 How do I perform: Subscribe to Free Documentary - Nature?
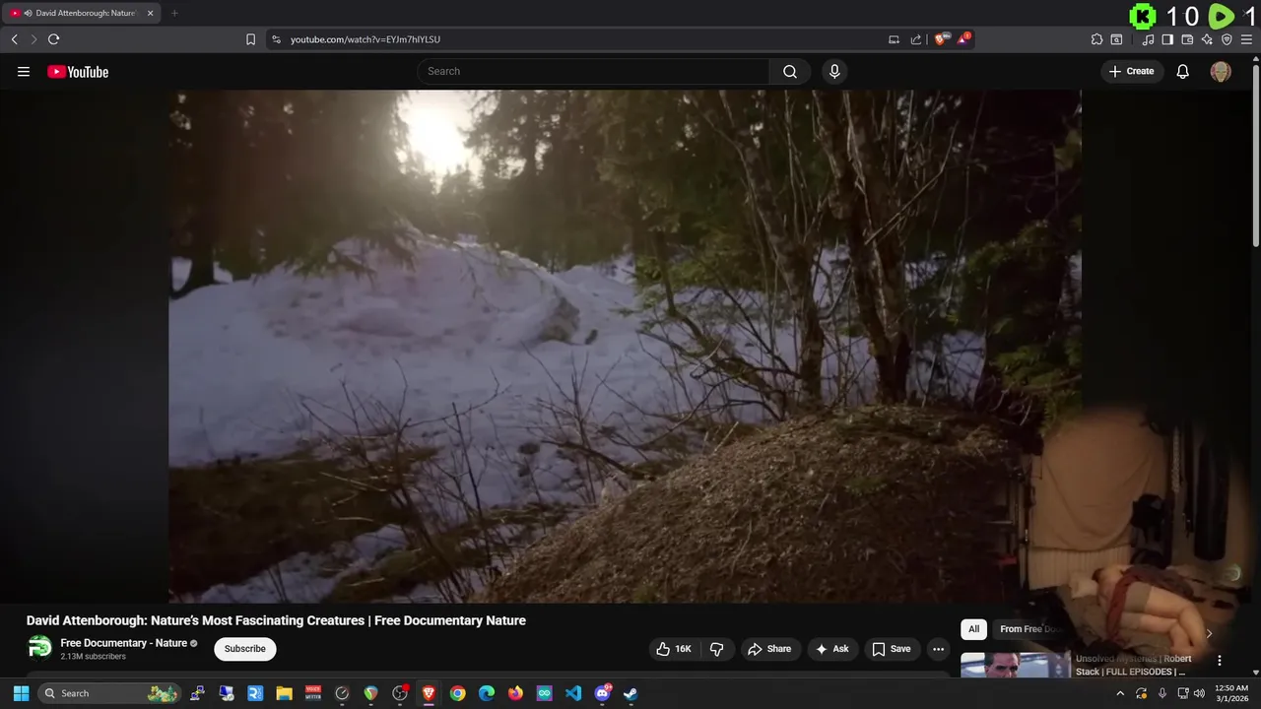point(244,649)
